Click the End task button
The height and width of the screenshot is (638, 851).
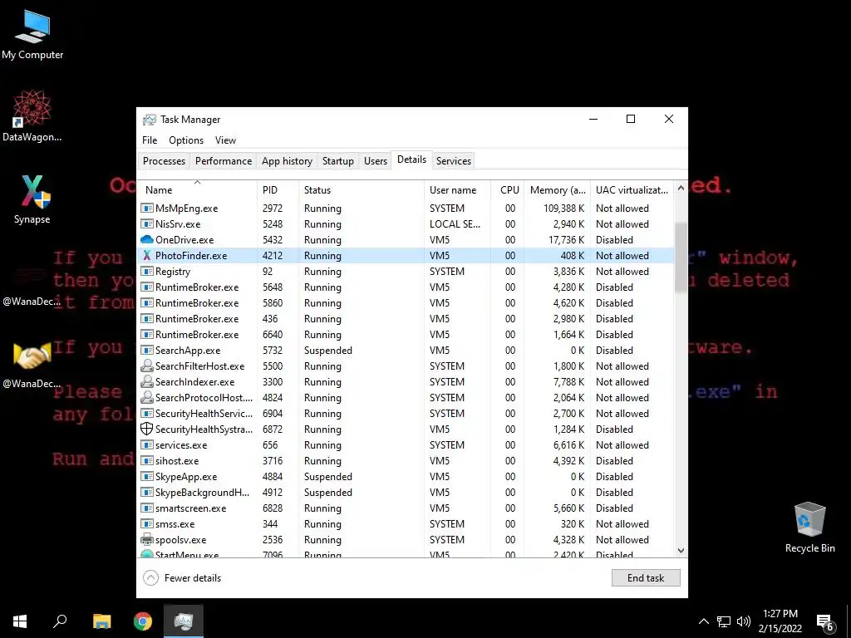[645, 578]
